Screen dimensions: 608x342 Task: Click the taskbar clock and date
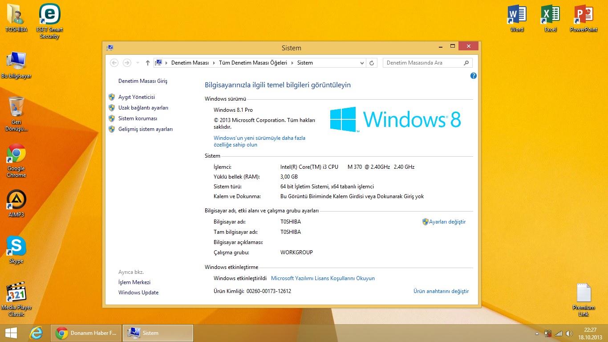590,333
